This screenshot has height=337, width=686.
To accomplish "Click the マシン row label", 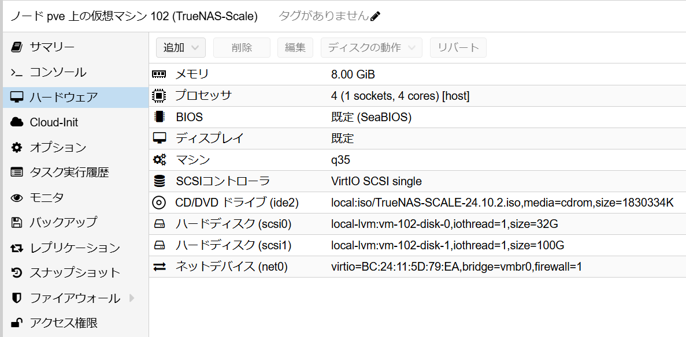I will (192, 160).
